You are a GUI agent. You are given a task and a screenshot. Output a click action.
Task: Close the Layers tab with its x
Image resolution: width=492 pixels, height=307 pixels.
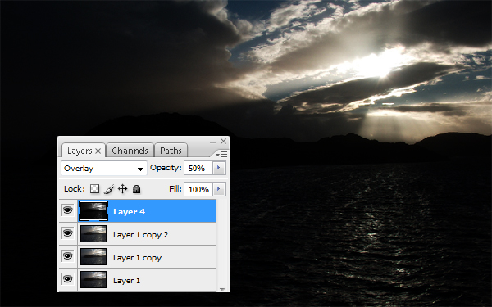98,151
